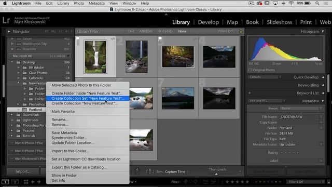Expand the Keywording panel
The image size is (332, 187).
click(x=323, y=85)
